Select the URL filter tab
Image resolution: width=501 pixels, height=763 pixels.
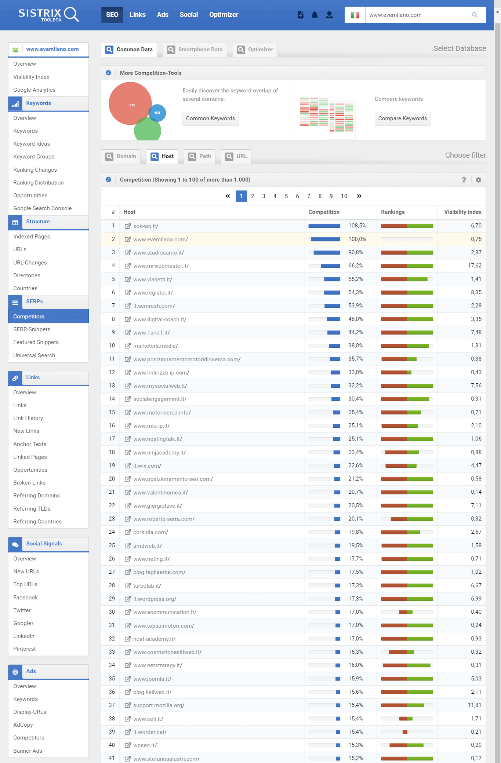[x=236, y=156]
